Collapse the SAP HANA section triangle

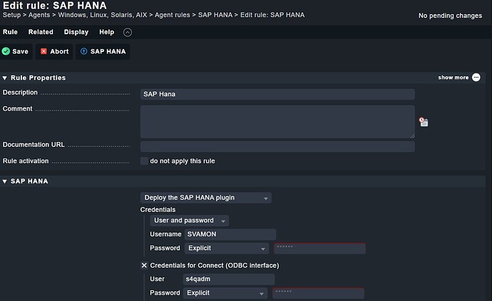[x=5, y=181]
